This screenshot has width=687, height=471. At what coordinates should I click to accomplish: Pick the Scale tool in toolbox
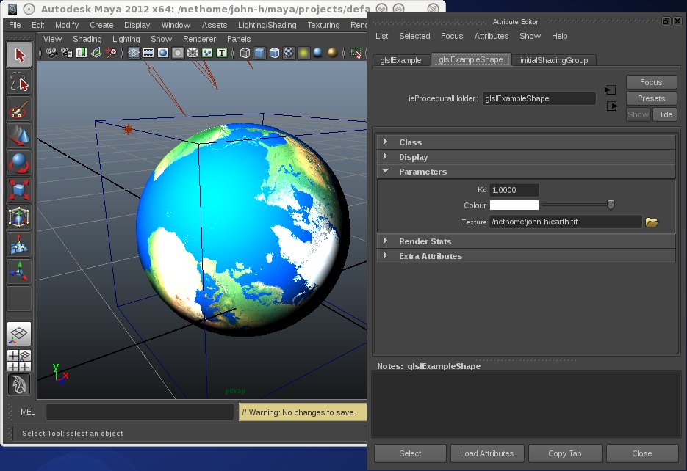point(19,190)
